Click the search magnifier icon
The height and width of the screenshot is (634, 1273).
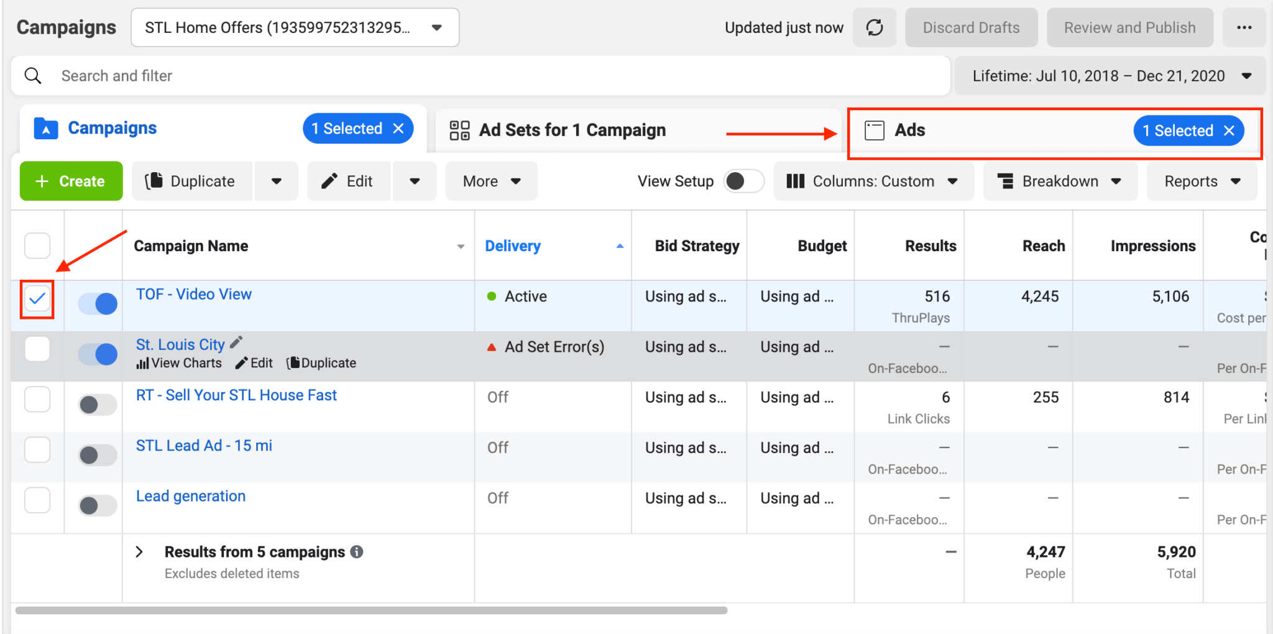[x=33, y=75]
